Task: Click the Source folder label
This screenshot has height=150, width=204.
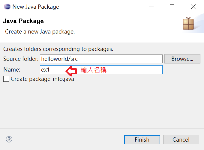Action: [21, 59]
